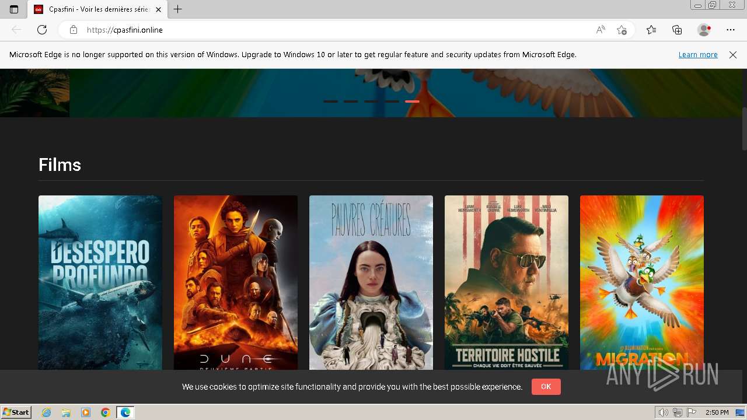This screenshot has width=747, height=420.
Task: Dismiss the Edge unsupported notification bar
Action: click(733, 55)
